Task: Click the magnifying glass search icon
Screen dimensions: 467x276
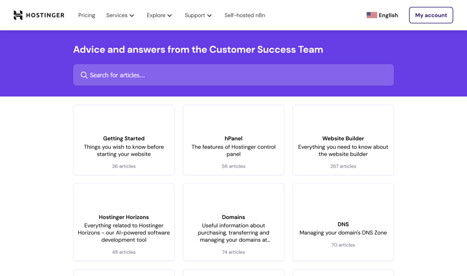Action: click(x=84, y=75)
